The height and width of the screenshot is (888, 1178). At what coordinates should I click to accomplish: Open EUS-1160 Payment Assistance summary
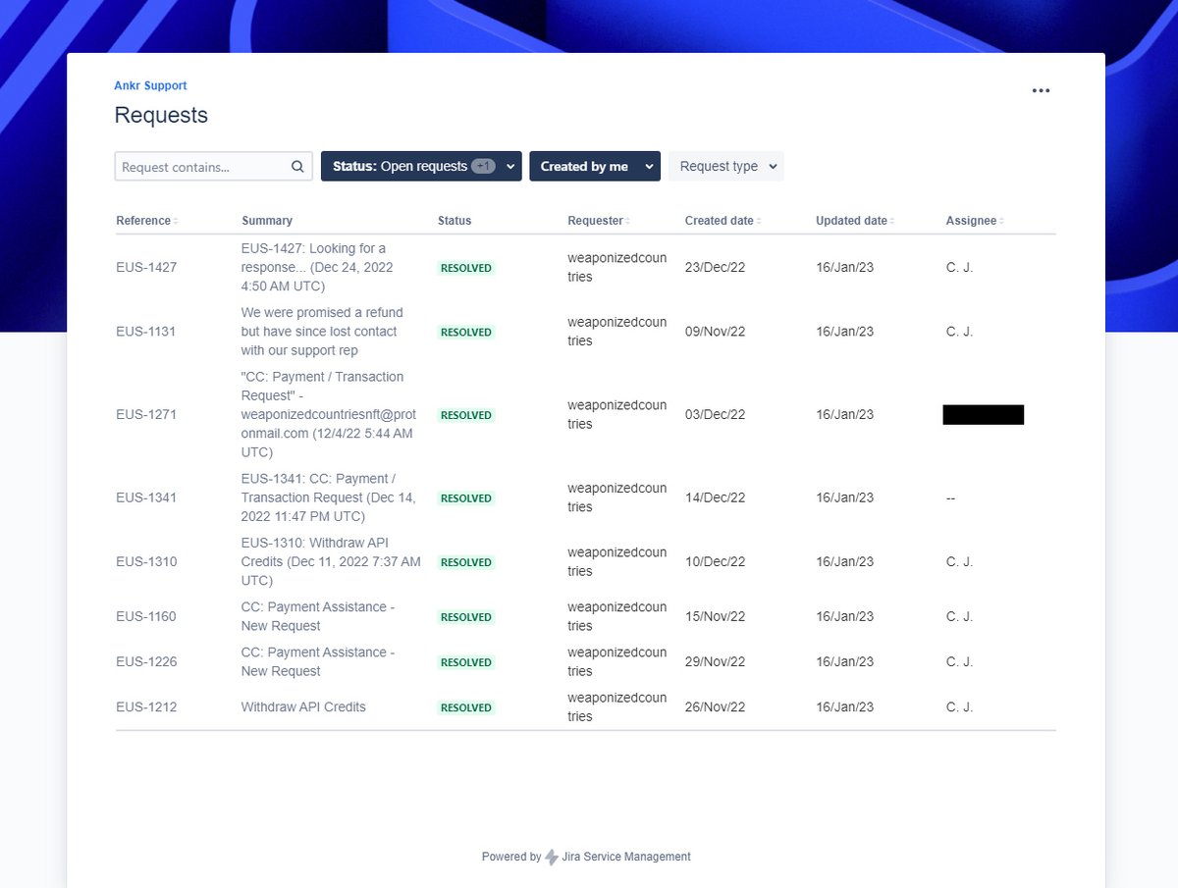[x=318, y=616]
